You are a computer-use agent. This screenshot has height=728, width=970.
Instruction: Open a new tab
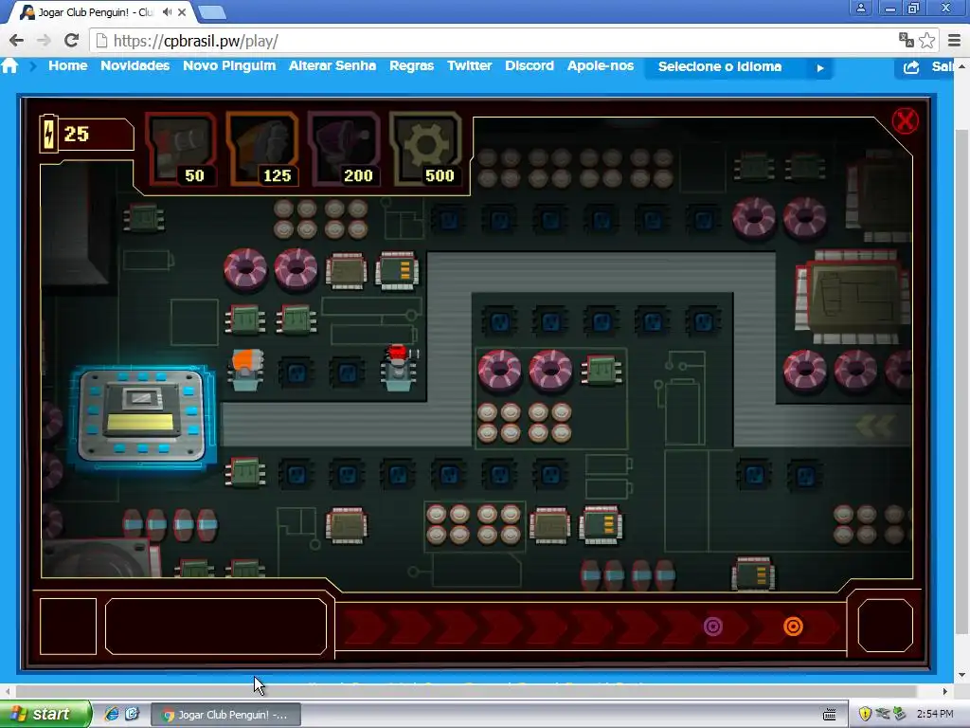point(212,12)
